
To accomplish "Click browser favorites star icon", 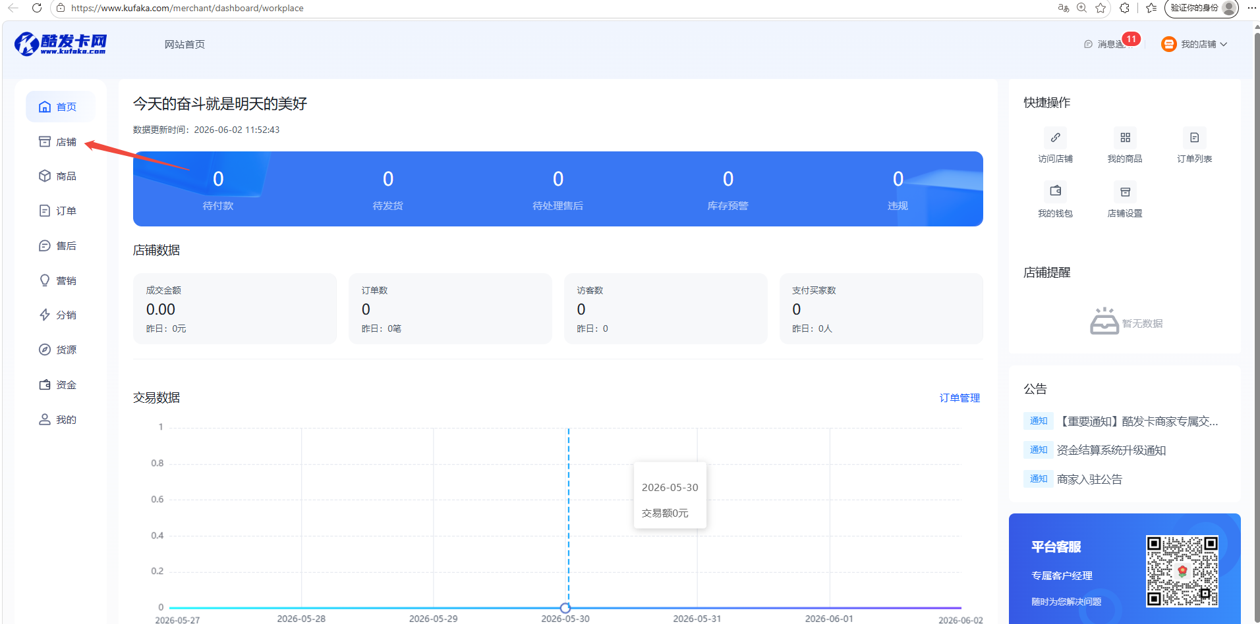I will pos(1101,8).
